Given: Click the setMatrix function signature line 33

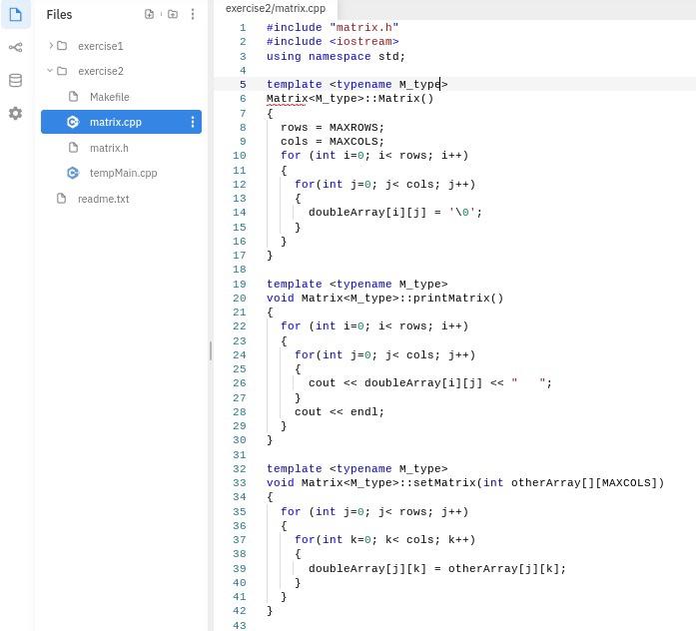Looking at the screenshot, I should (x=465, y=483).
